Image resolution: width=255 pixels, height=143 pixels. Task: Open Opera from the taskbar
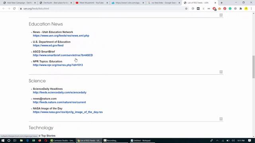(x=46, y=141)
